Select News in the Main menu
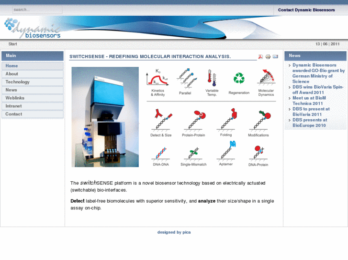 point(33,90)
